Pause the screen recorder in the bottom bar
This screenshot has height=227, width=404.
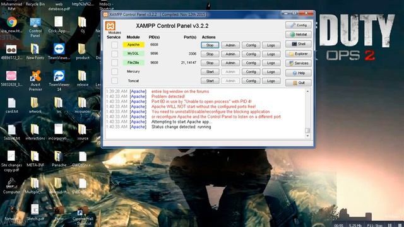[x=390, y=225]
